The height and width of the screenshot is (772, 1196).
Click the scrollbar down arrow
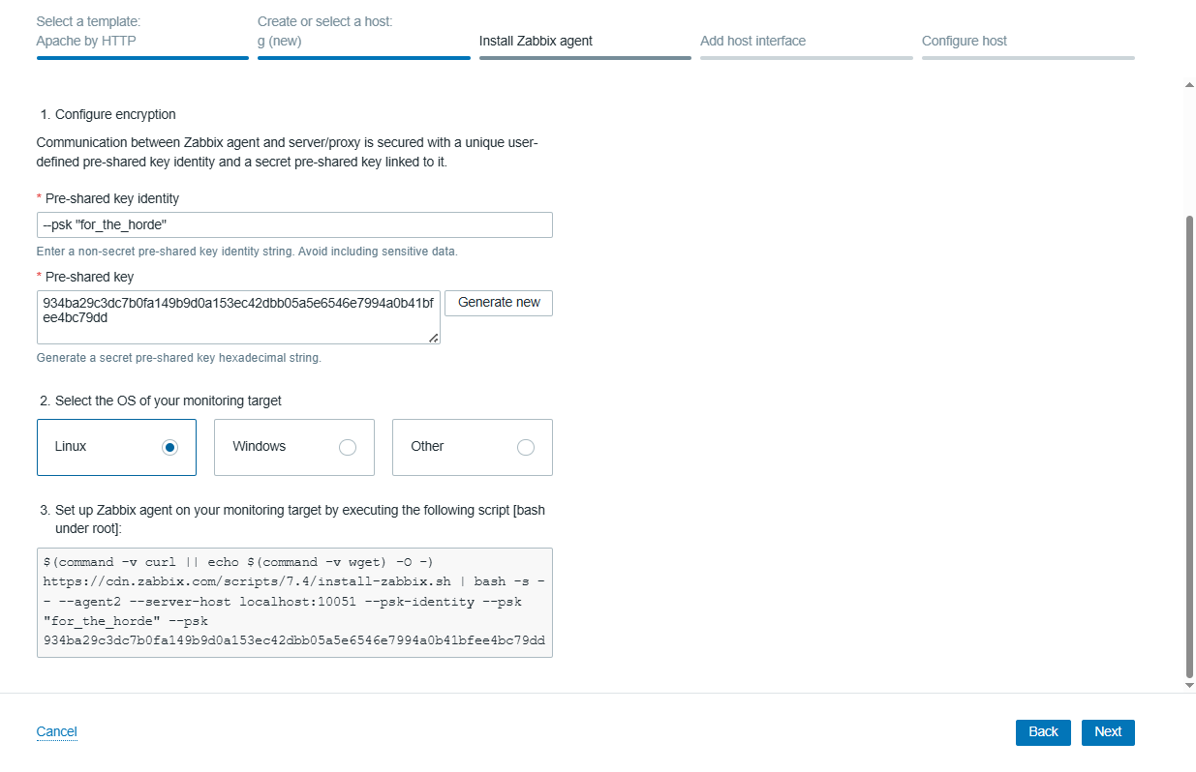(x=1190, y=685)
